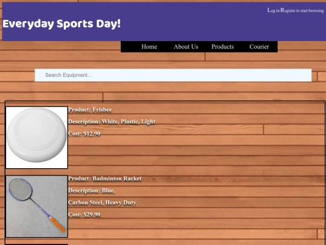Image resolution: width=326 pixels, height=245 pixels.
Task: Select the 'Product: Frisbee' text
Action: click(x=90, y=109)
